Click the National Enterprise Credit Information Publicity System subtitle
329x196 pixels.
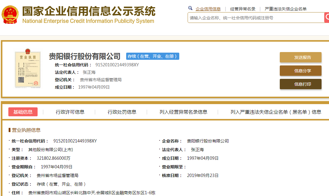pos(88,21)
